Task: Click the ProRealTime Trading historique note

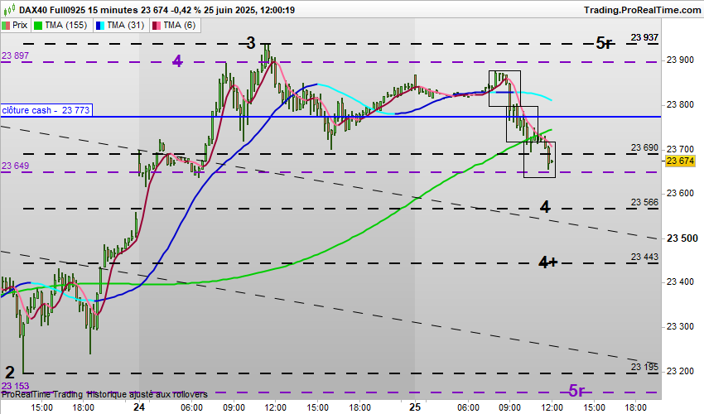Action: 104,394
